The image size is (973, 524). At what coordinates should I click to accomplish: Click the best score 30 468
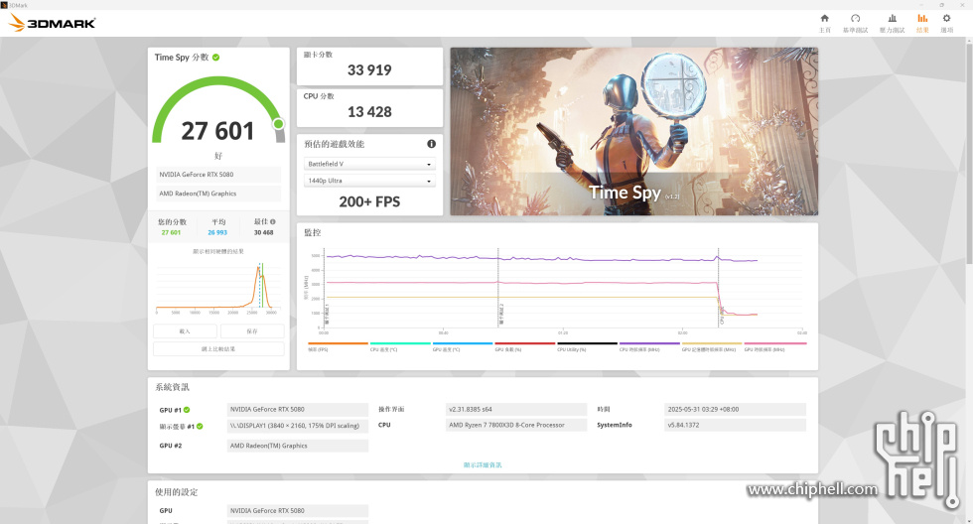tap(263, 232)
